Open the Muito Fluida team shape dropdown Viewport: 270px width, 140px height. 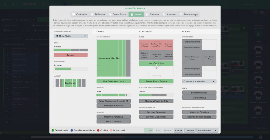coord(71,36)
